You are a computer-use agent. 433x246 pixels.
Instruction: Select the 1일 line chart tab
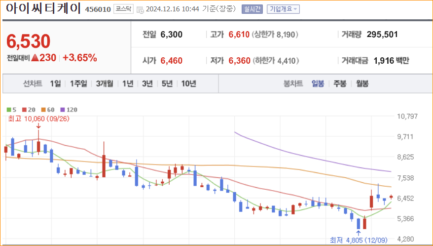55,83
